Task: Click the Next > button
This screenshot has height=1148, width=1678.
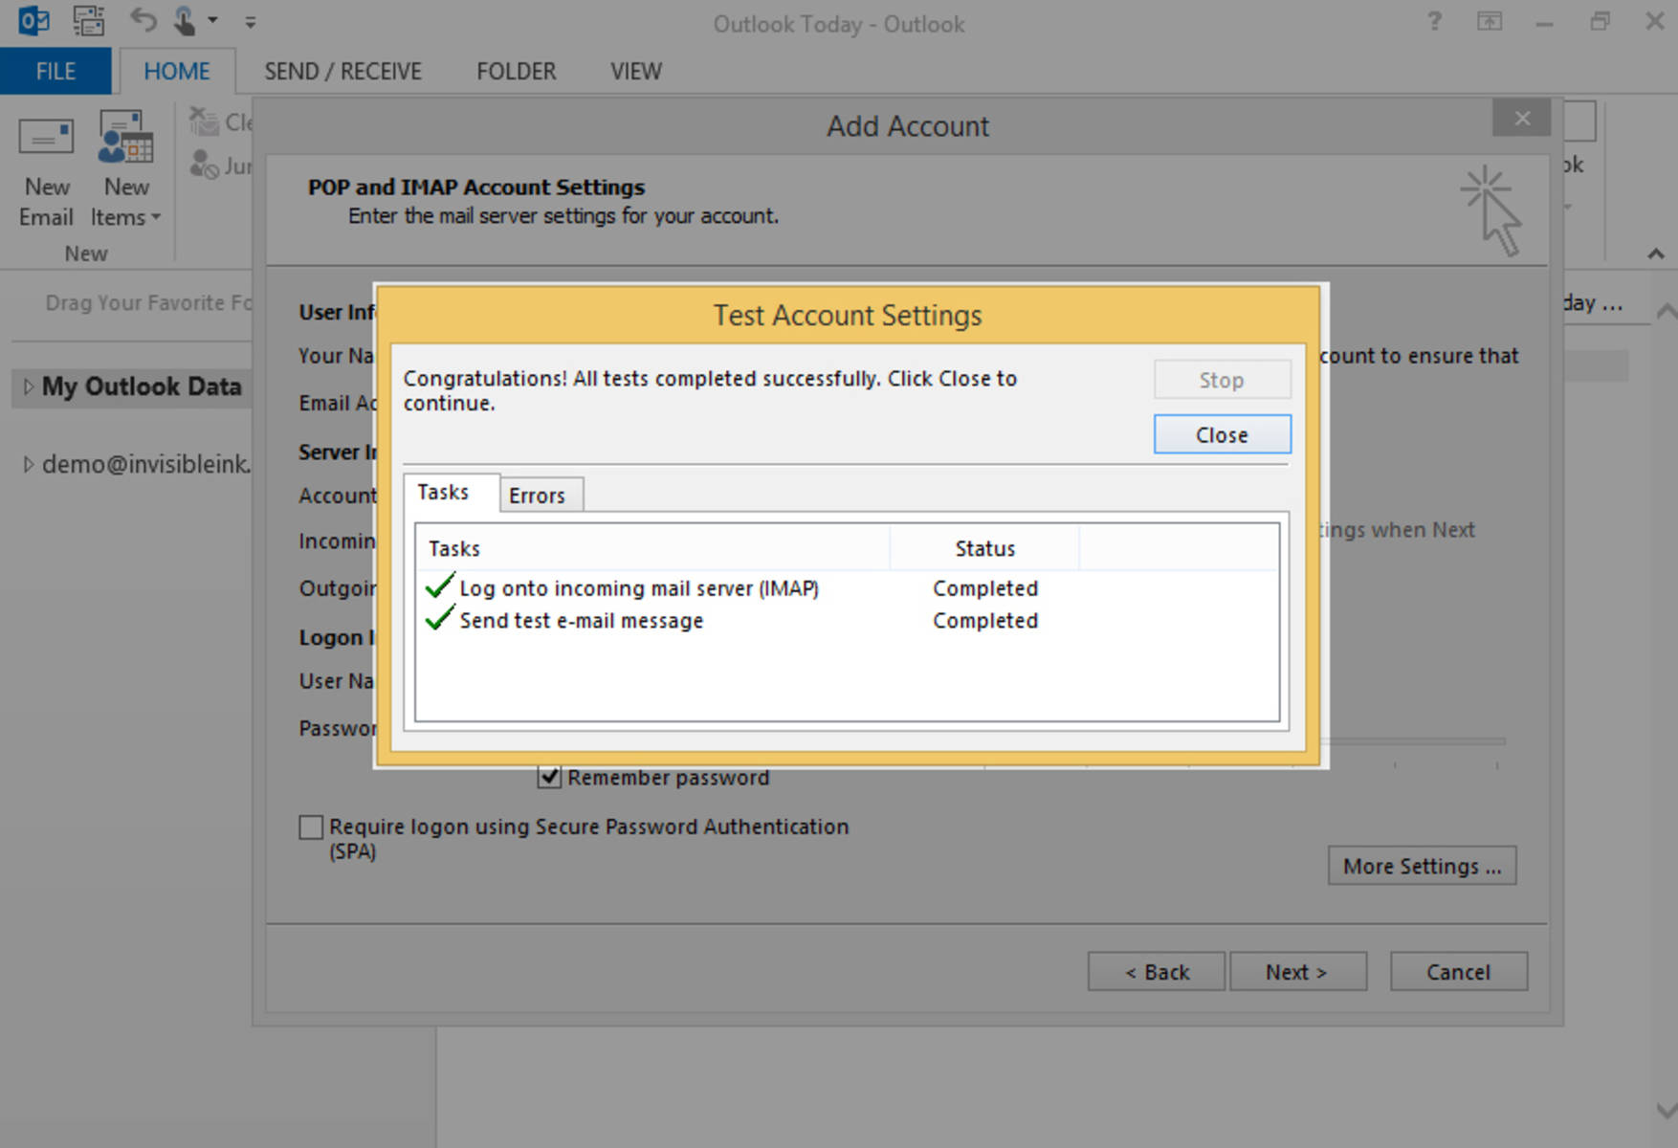Action: 1297,972
